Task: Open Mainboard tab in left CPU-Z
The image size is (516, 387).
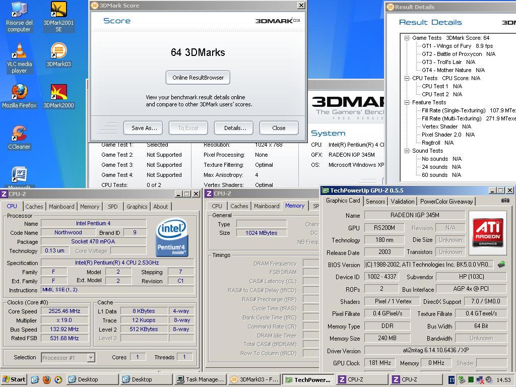Action: click(x=61, y=206)
